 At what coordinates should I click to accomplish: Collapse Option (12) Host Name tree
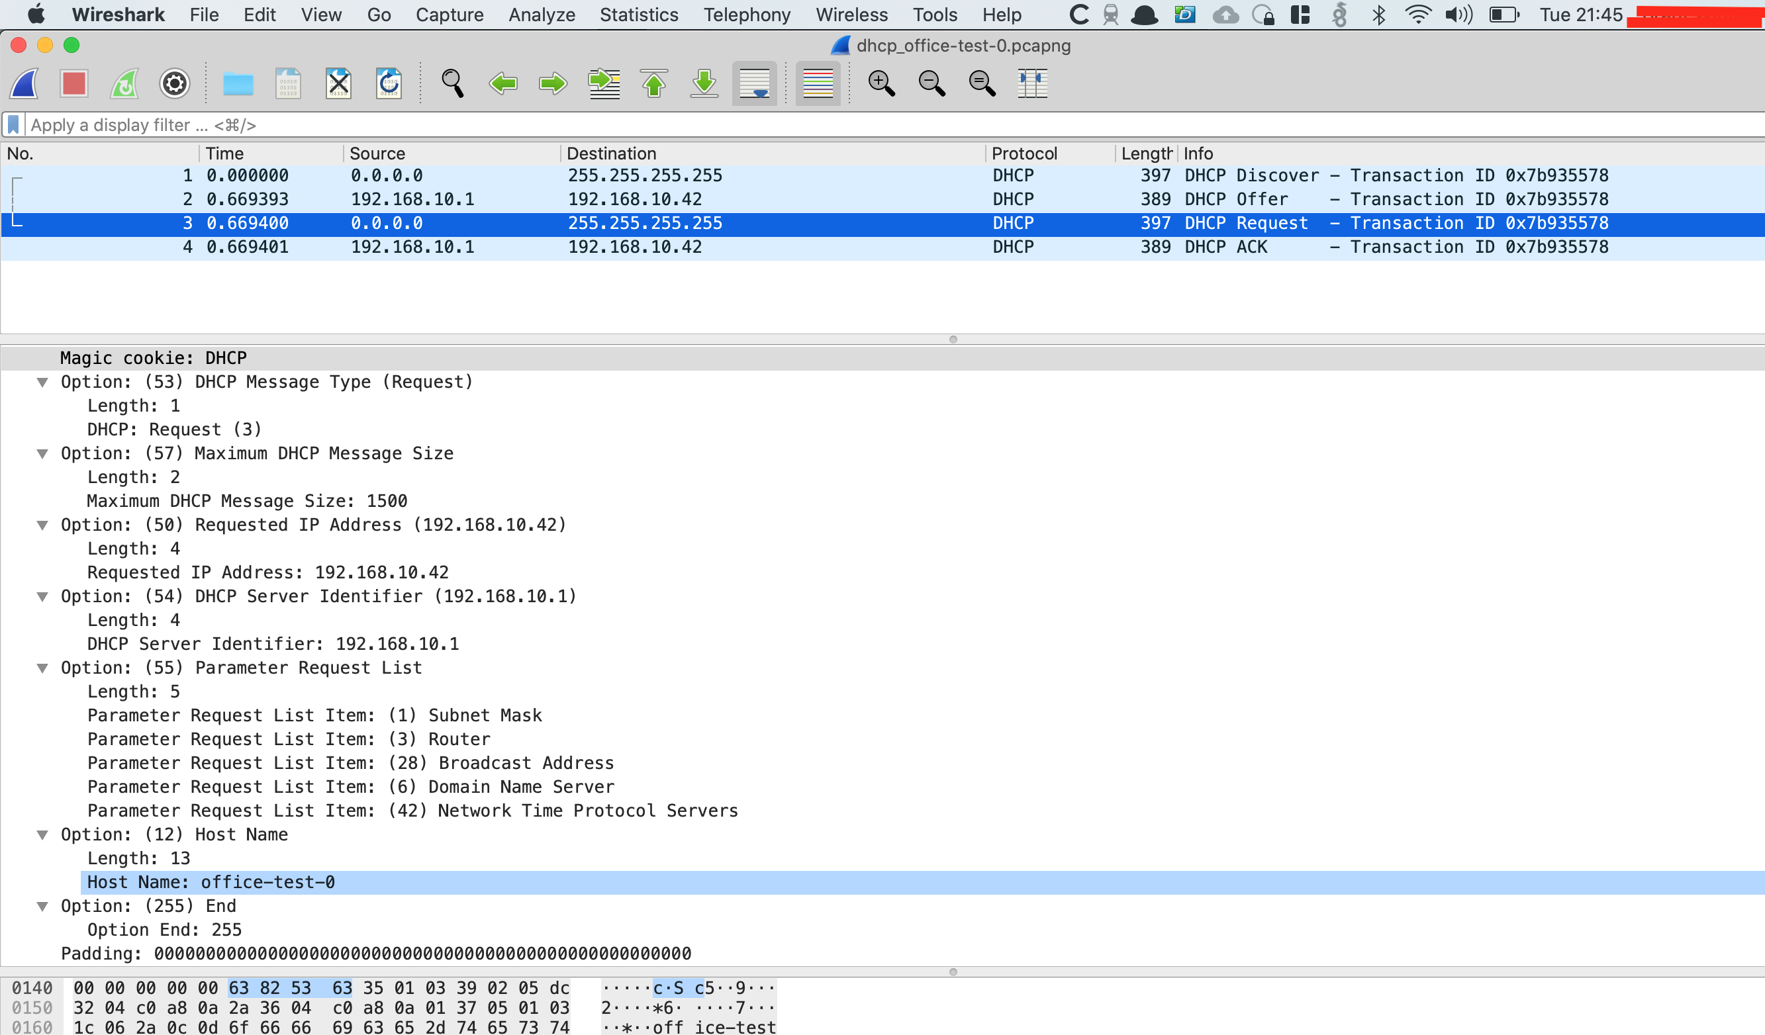click(43, 834)
